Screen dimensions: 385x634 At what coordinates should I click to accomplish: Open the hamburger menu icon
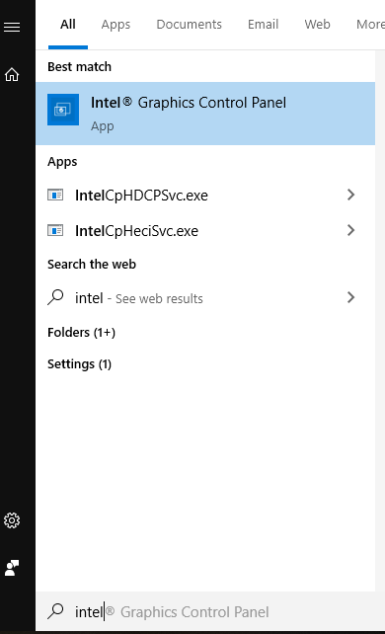(x=12, y=27)
